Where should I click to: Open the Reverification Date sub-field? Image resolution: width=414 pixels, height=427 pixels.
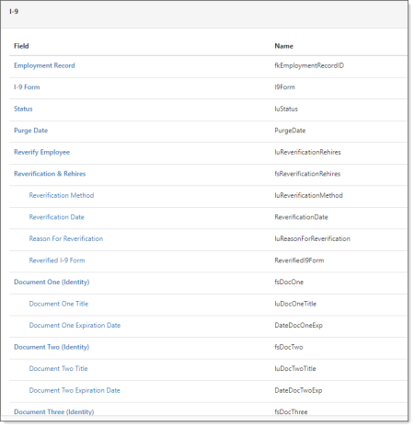coord(56,217)
